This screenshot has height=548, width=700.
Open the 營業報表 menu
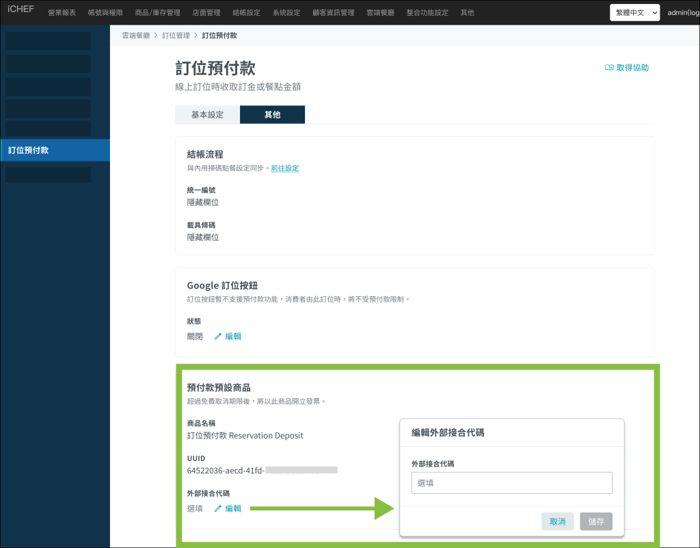[x=62, y=13]
